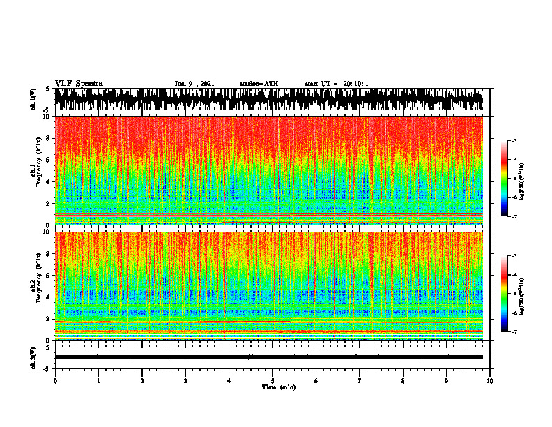Click the "4" kHz tick of ch.2 spectrogram
The image size is (552, 427).
click(x=48, y=297)
